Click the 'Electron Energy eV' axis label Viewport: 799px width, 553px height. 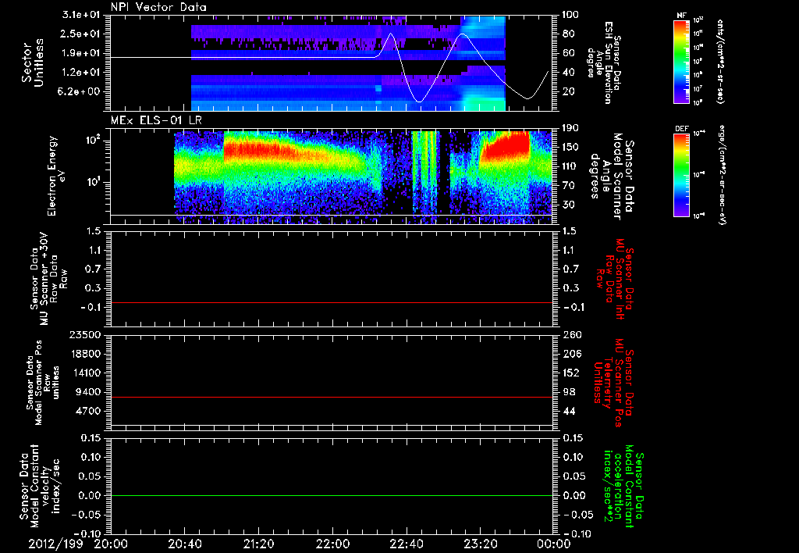pyautogui.click(x=56, y=176)
